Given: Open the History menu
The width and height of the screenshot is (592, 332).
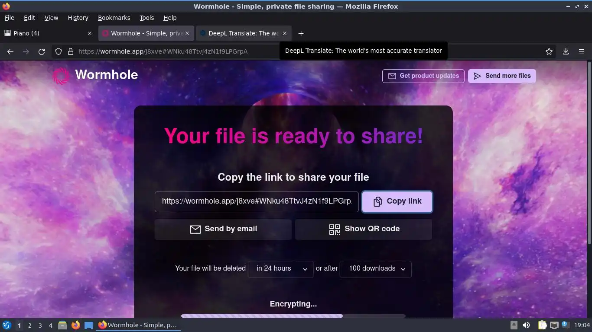Looking at the screenshot, I should [78, 18].
